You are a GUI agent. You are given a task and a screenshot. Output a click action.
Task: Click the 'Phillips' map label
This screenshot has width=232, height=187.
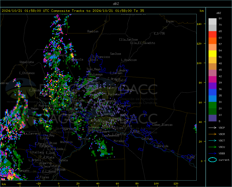pyautogui.click(x=117, y=128)
